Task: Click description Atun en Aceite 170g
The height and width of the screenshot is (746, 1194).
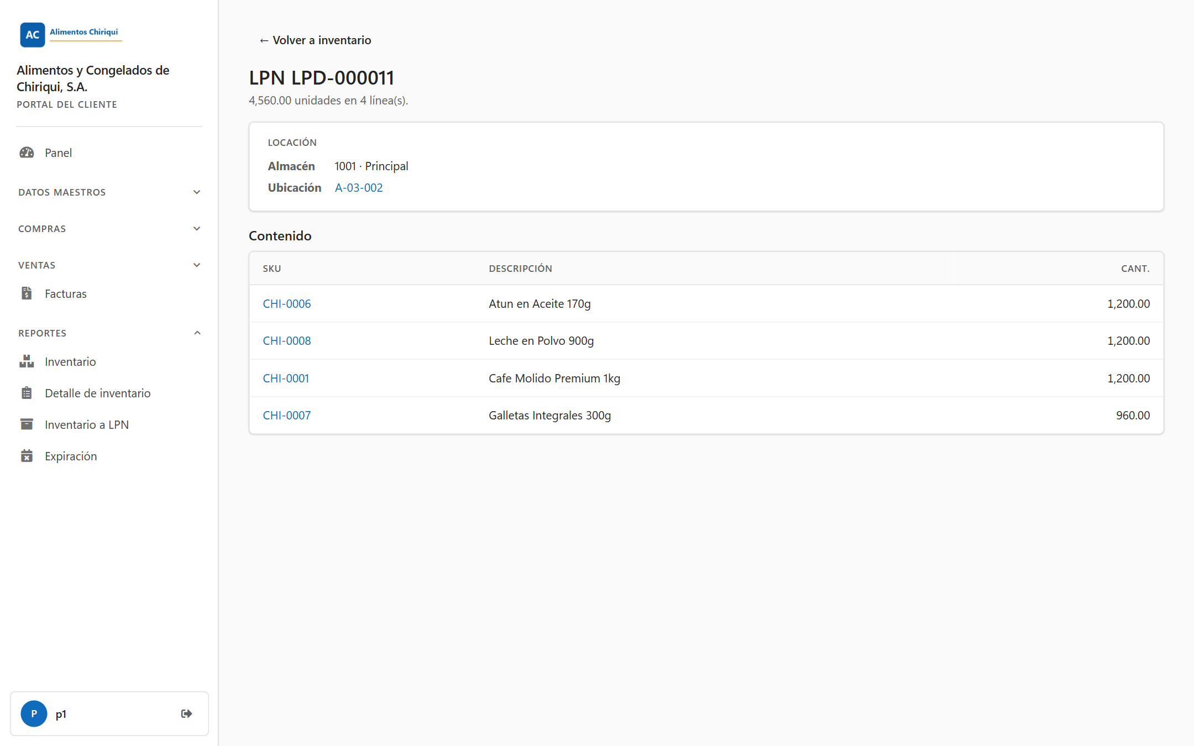Action: (540, 303)
